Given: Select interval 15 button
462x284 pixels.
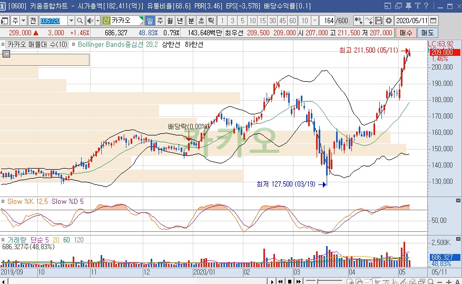Looking at the screenshot, I should [x=262, y=21].
